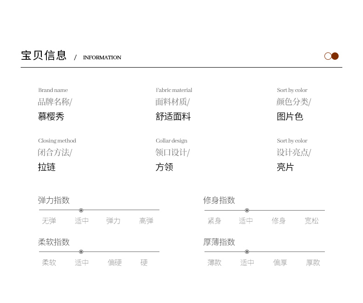Click Sort by color above 颜色分类
The image size is (363, 303).
(x=292, y=90)
